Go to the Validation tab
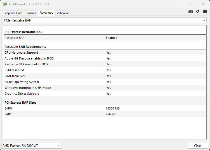Screen dimensions: 210x150 pyautogui.click(x=63, y=13)
